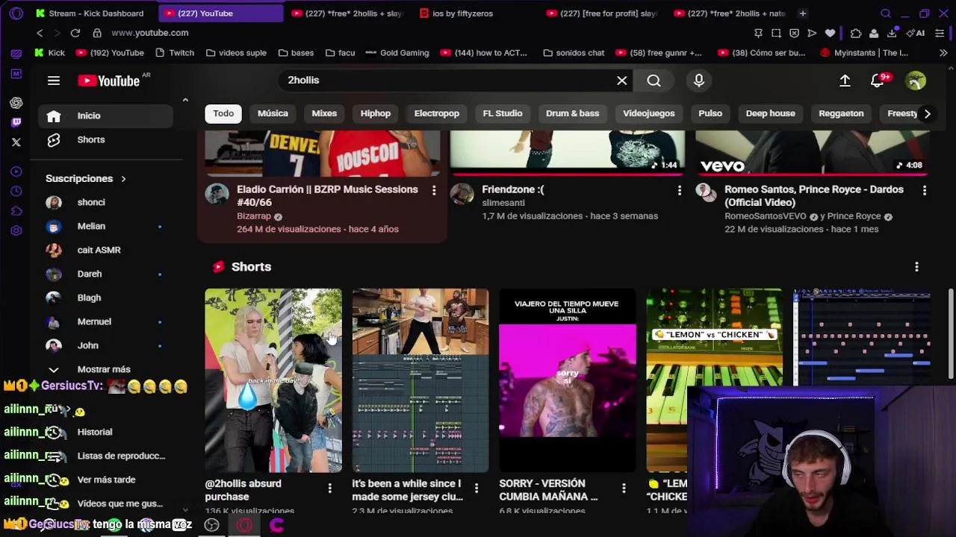
Task: Click the YouTube logo
Action: tap(109, 81)
